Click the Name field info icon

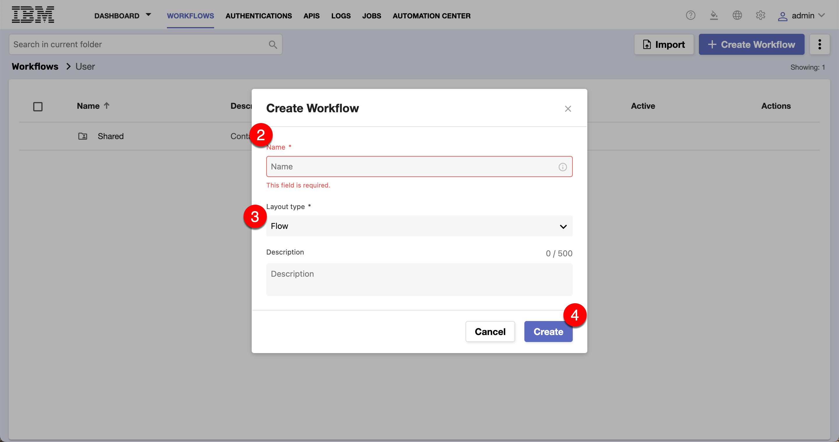pyautogui.click(x=563, y=167)
